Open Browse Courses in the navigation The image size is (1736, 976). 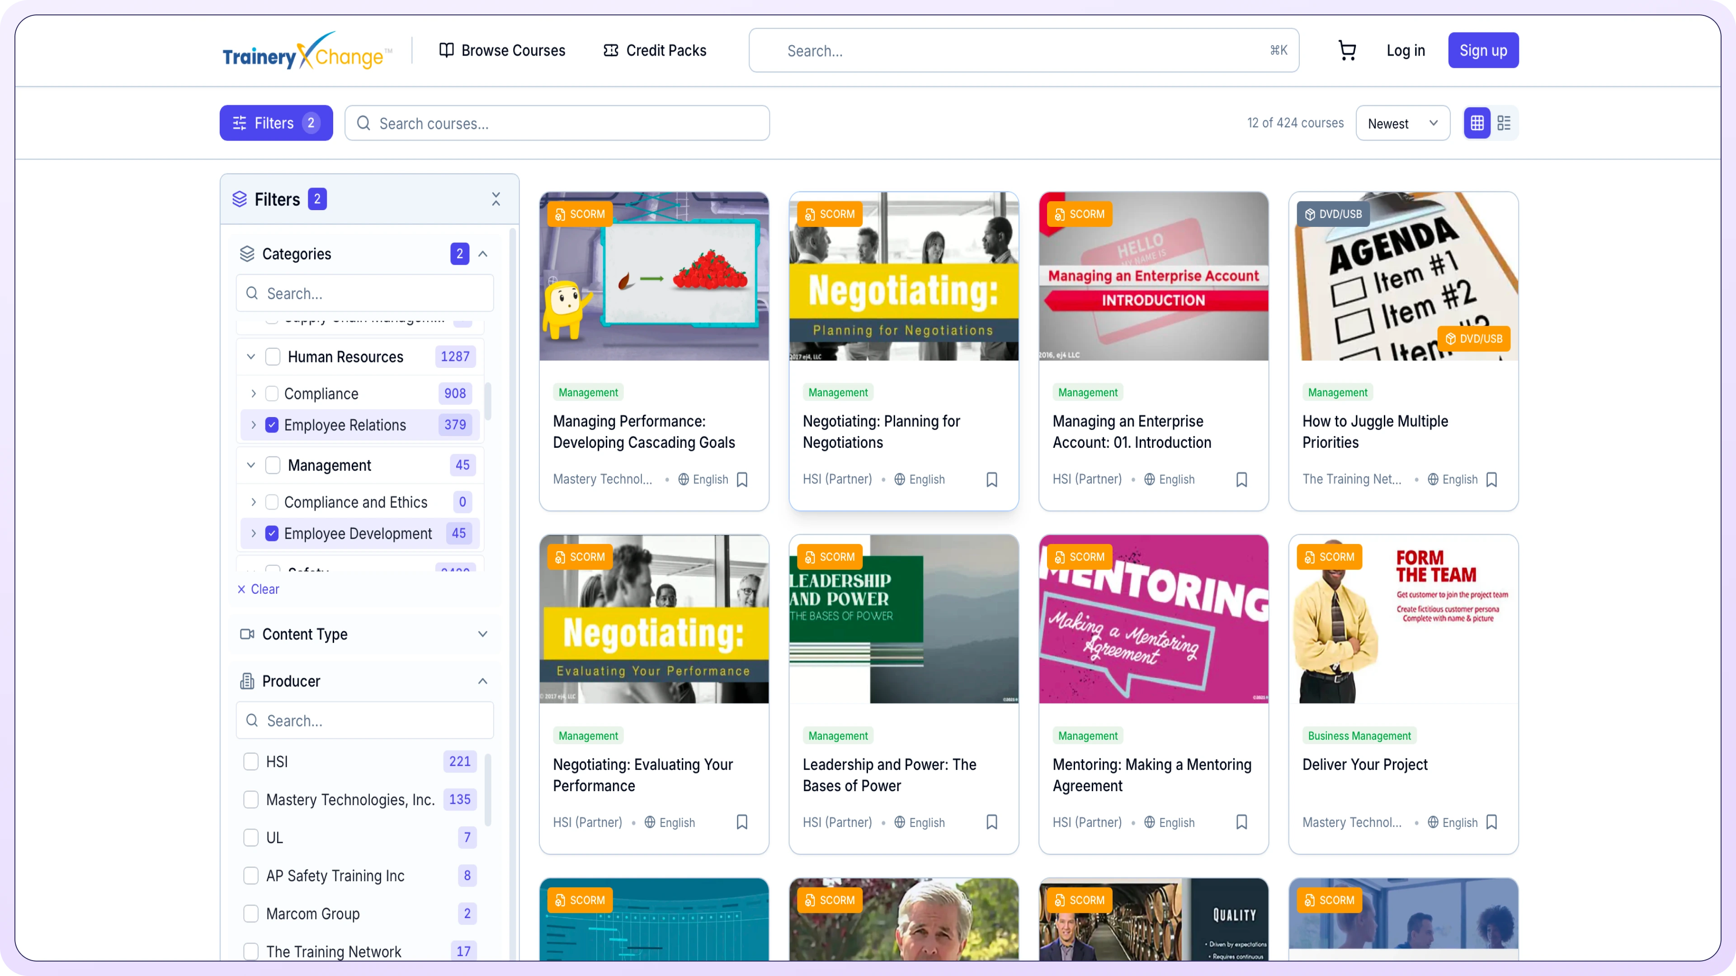click(x=502, y=51)
